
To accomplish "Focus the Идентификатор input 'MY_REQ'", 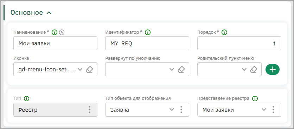I will pyautogui.click(x=147, y=43).
